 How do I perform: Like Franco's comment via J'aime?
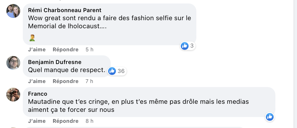click(x=37, y=121)
